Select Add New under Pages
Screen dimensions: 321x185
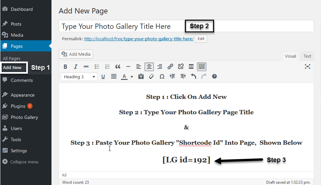(x=12, y=68)
